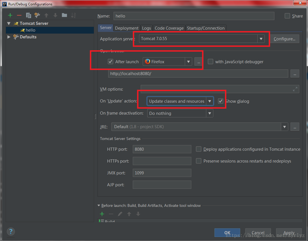Switch to Server tab
The height and width of the screenshot is (241, 308).
coord(105,28)
